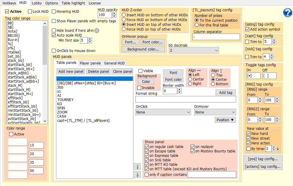Image resolution: width=293 pixels, height=186 pixels.
Task: Open the OnHover action dropdown
Action: point(215,112)
